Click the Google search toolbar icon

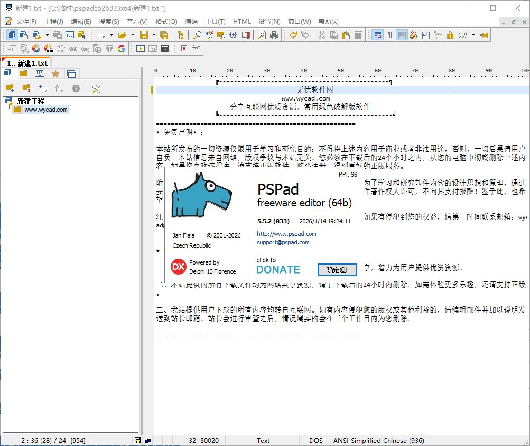point(122,48)
